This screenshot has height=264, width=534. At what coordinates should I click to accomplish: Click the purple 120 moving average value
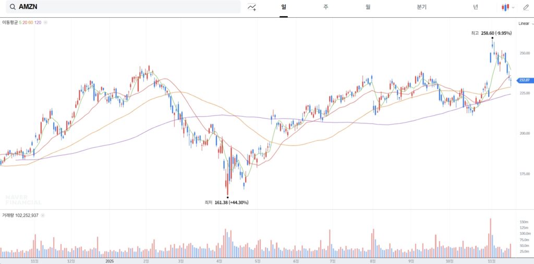point(38,22)
